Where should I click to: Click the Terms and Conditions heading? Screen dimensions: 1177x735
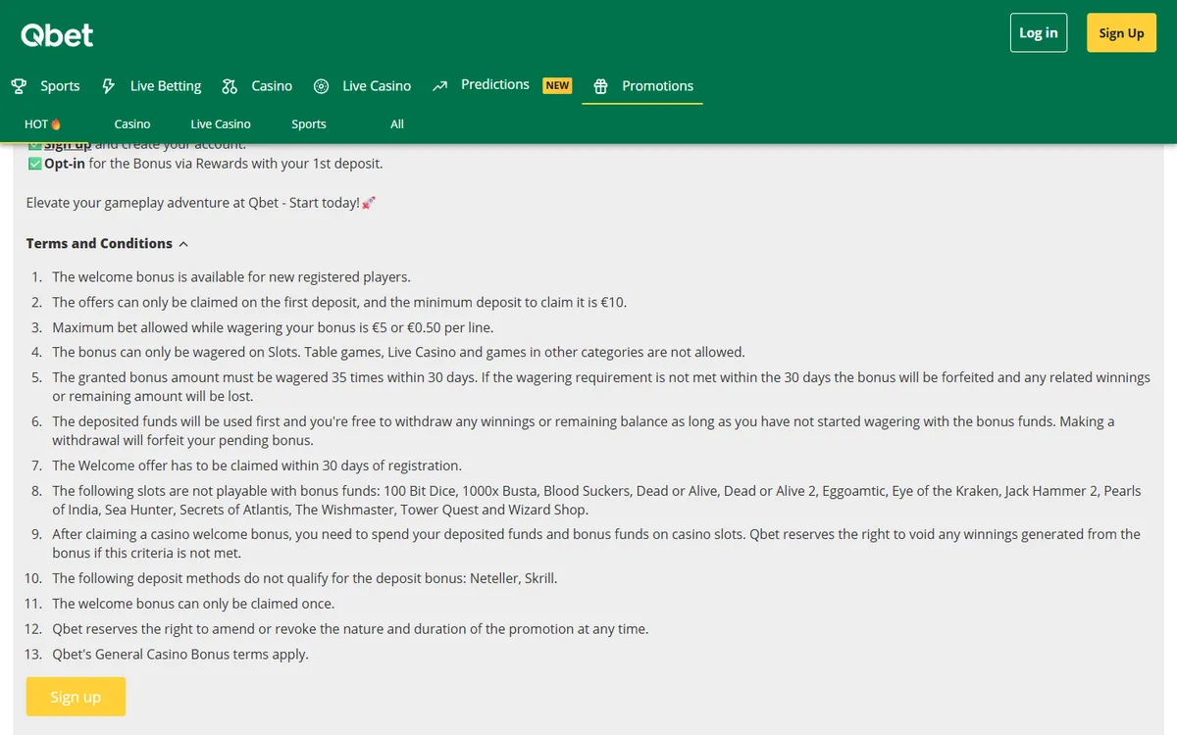pyautogui.click(x=99, y=243)
